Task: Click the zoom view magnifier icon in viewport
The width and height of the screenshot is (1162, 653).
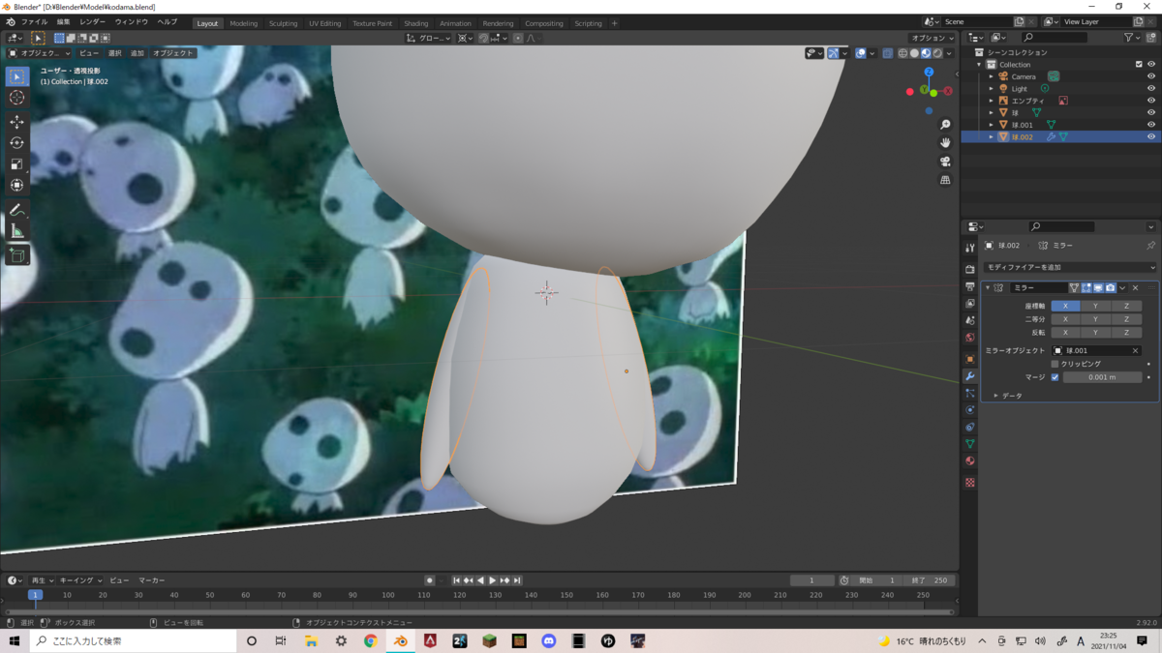Action: (x=945, y=125)
